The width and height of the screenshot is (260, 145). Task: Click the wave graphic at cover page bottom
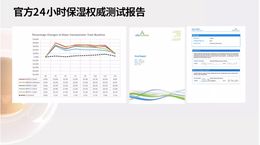[x=157, y=95]
